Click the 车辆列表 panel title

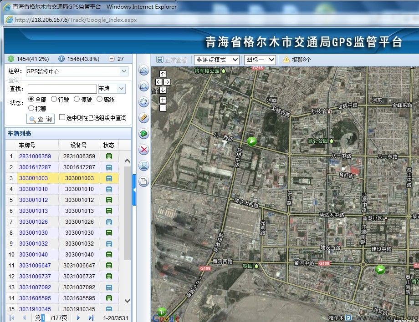click(19, 133)
